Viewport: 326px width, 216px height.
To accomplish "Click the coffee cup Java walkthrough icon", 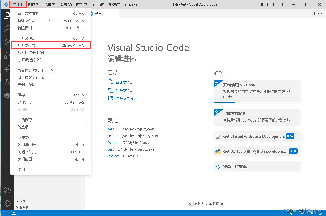I will [218, 136].
